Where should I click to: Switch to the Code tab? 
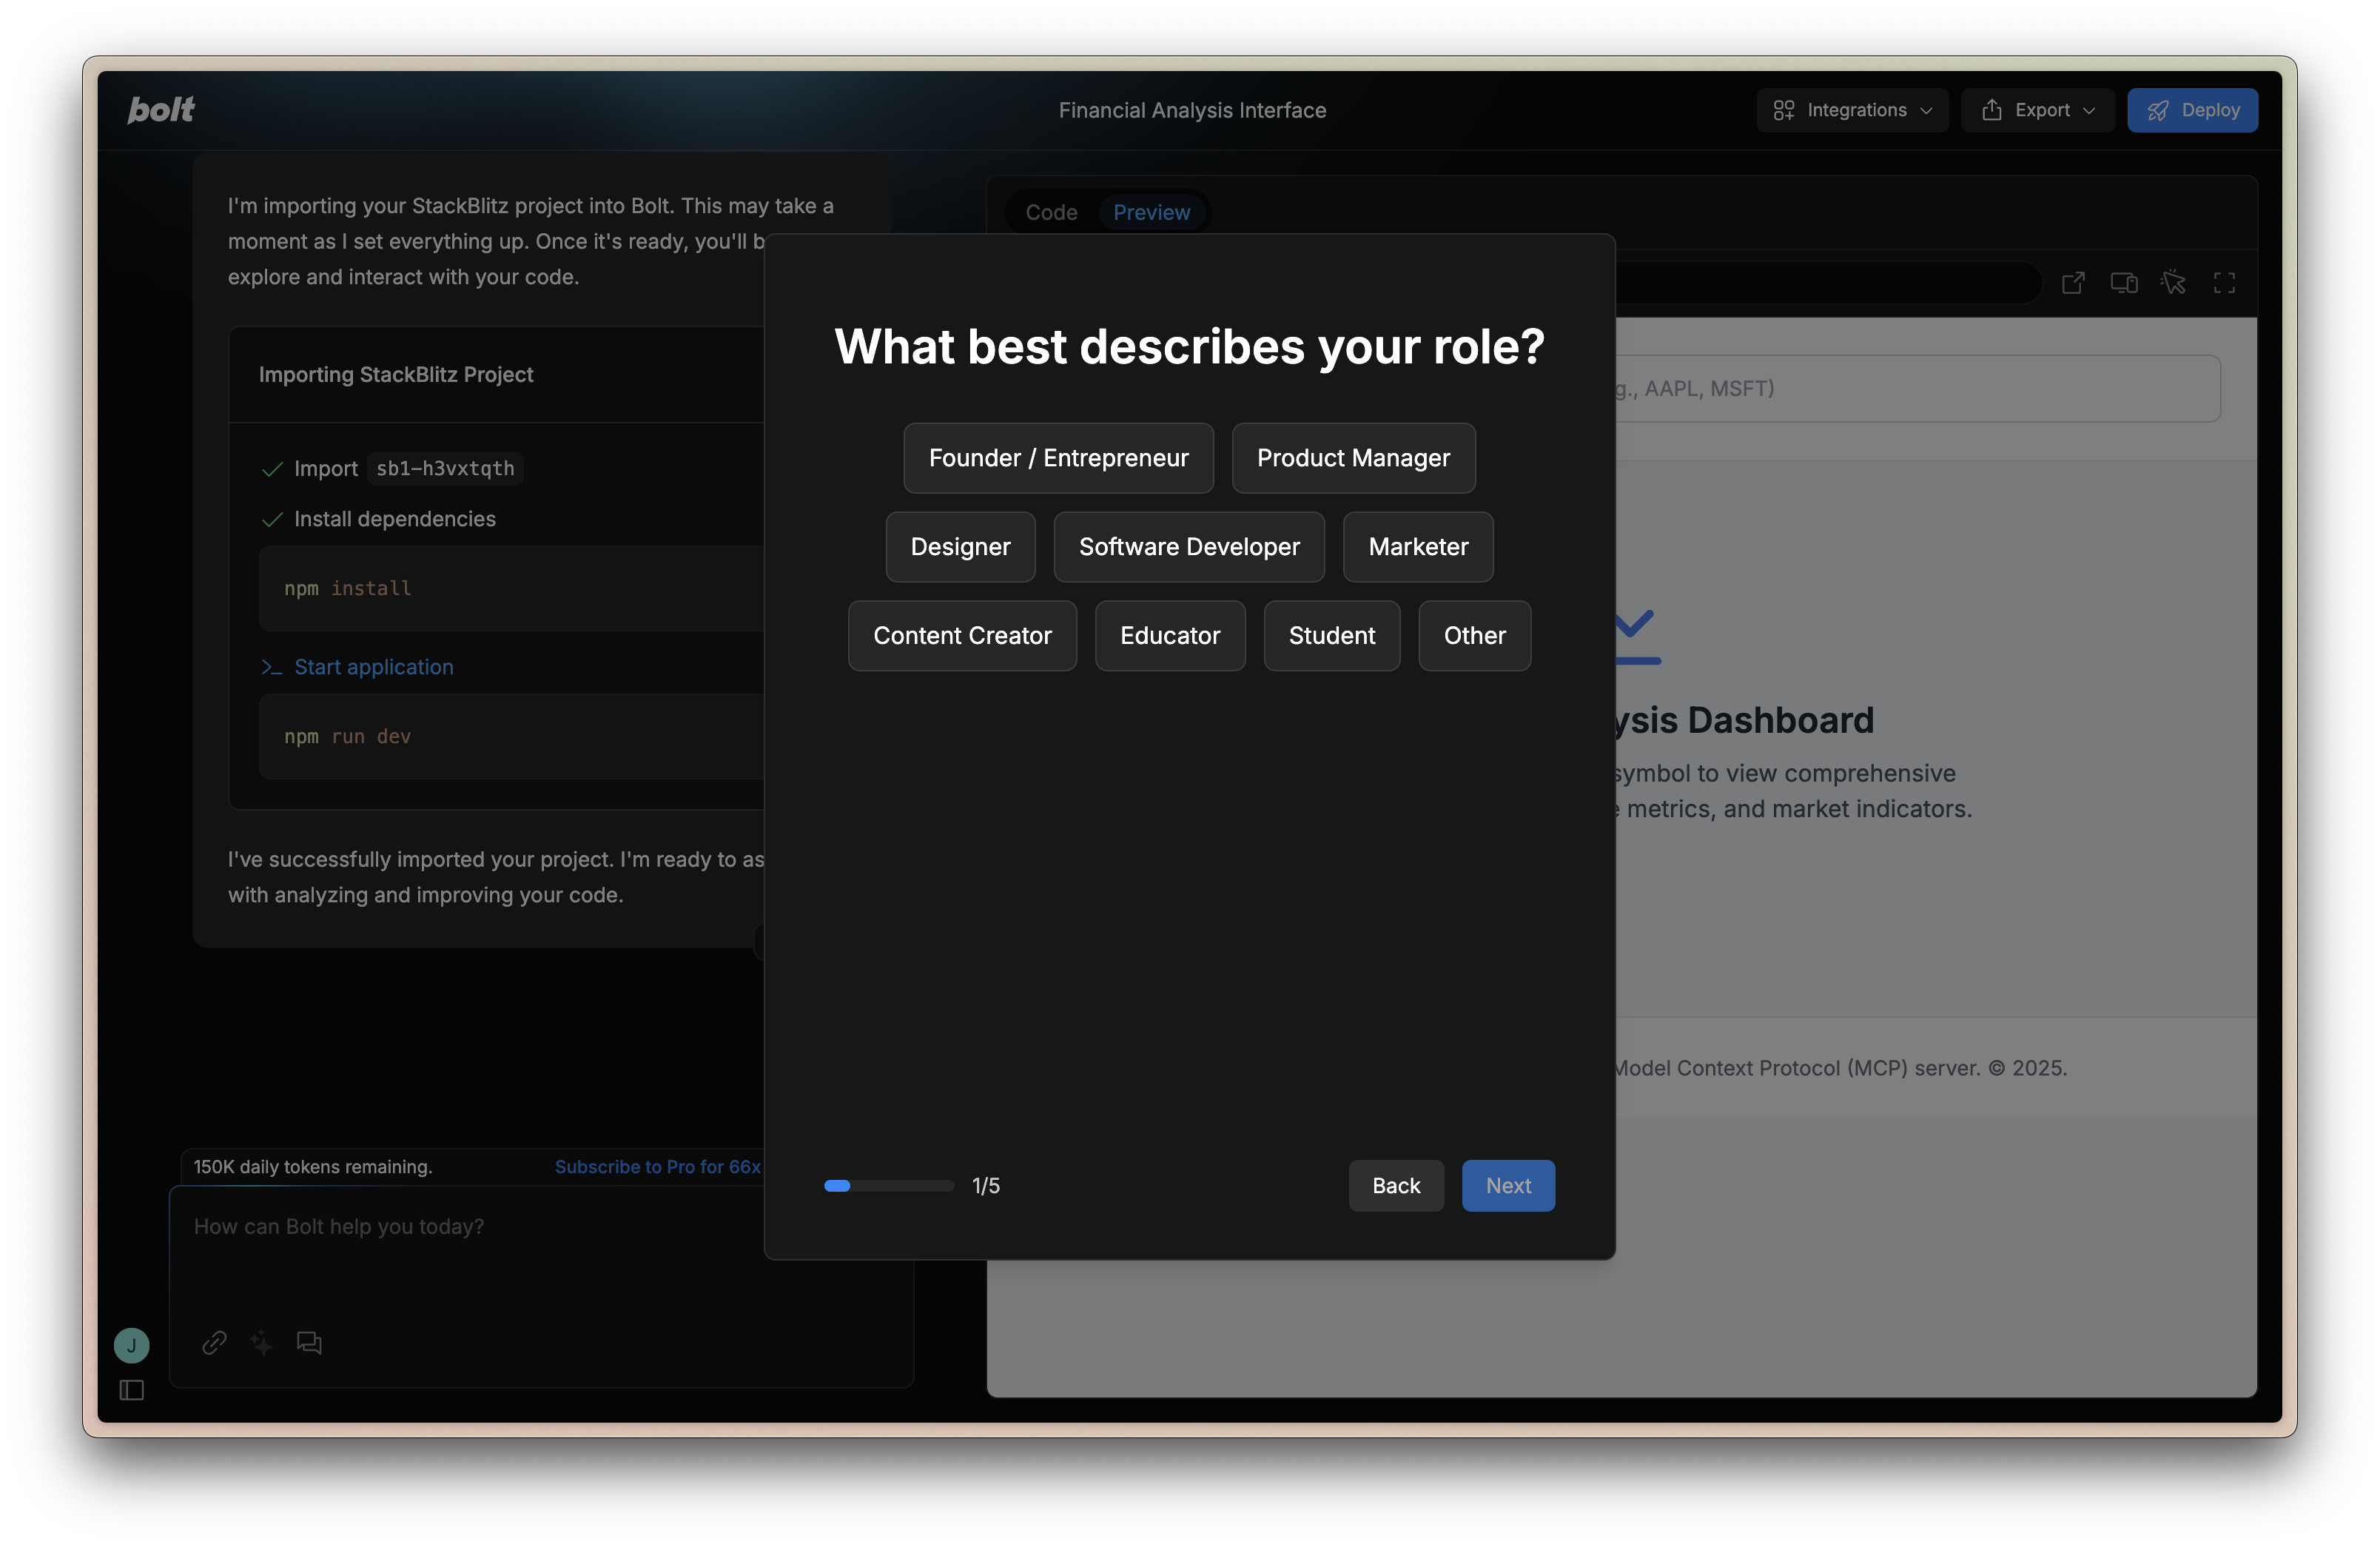[x=1051, y=212]
